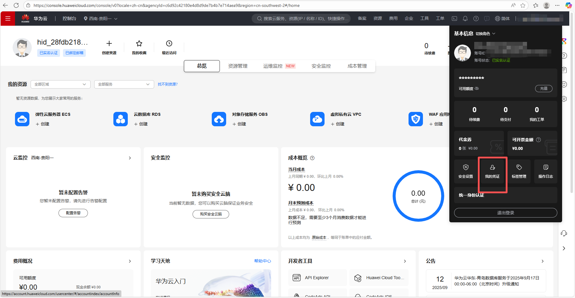Click the Huawei Cloud Toolkit icon
Screen dimensions: 575x298
[x=358, y=278]
